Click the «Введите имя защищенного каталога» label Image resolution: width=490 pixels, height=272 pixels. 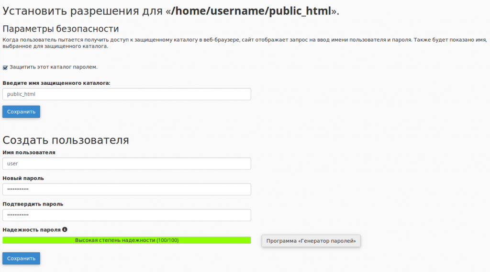(x=56, y=83)
